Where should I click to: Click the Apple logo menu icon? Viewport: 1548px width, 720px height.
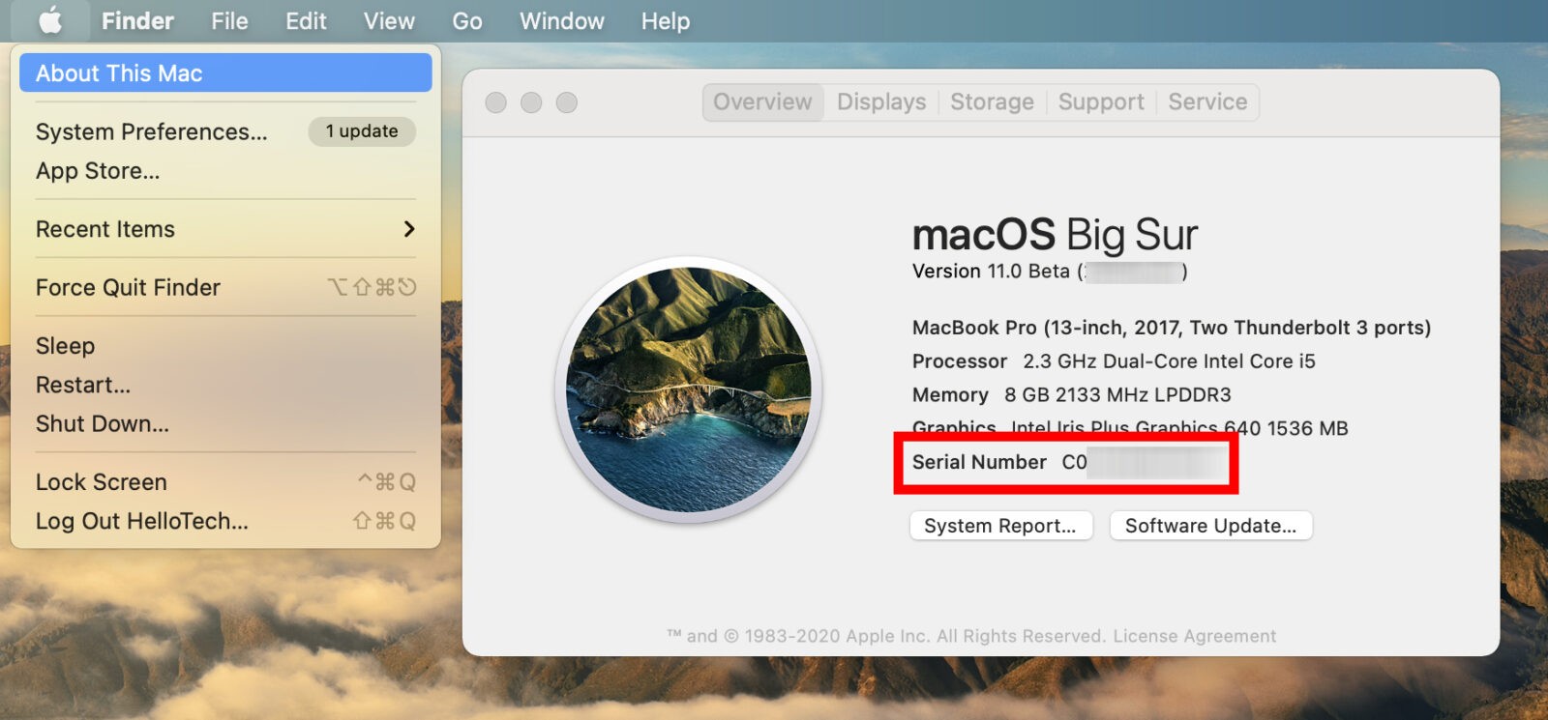[x=50, y=20]
